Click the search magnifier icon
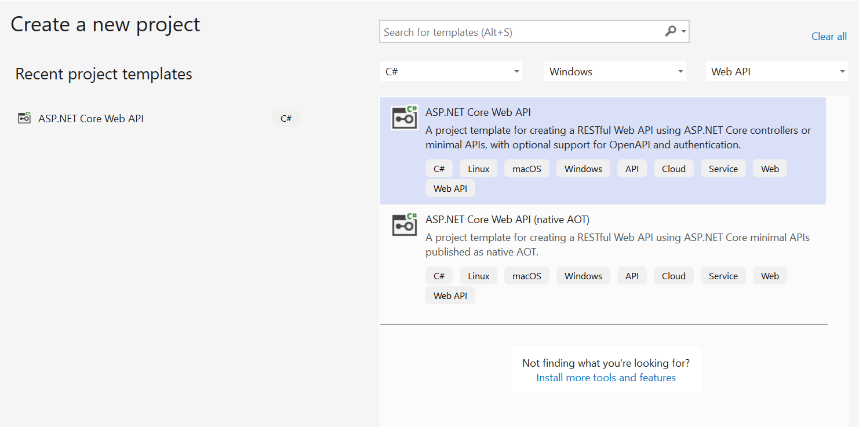The image size is (859, 427). tap(671, 31)
